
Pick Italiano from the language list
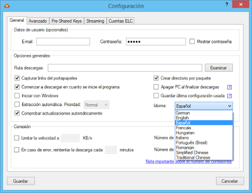click(x=204, y=138)
